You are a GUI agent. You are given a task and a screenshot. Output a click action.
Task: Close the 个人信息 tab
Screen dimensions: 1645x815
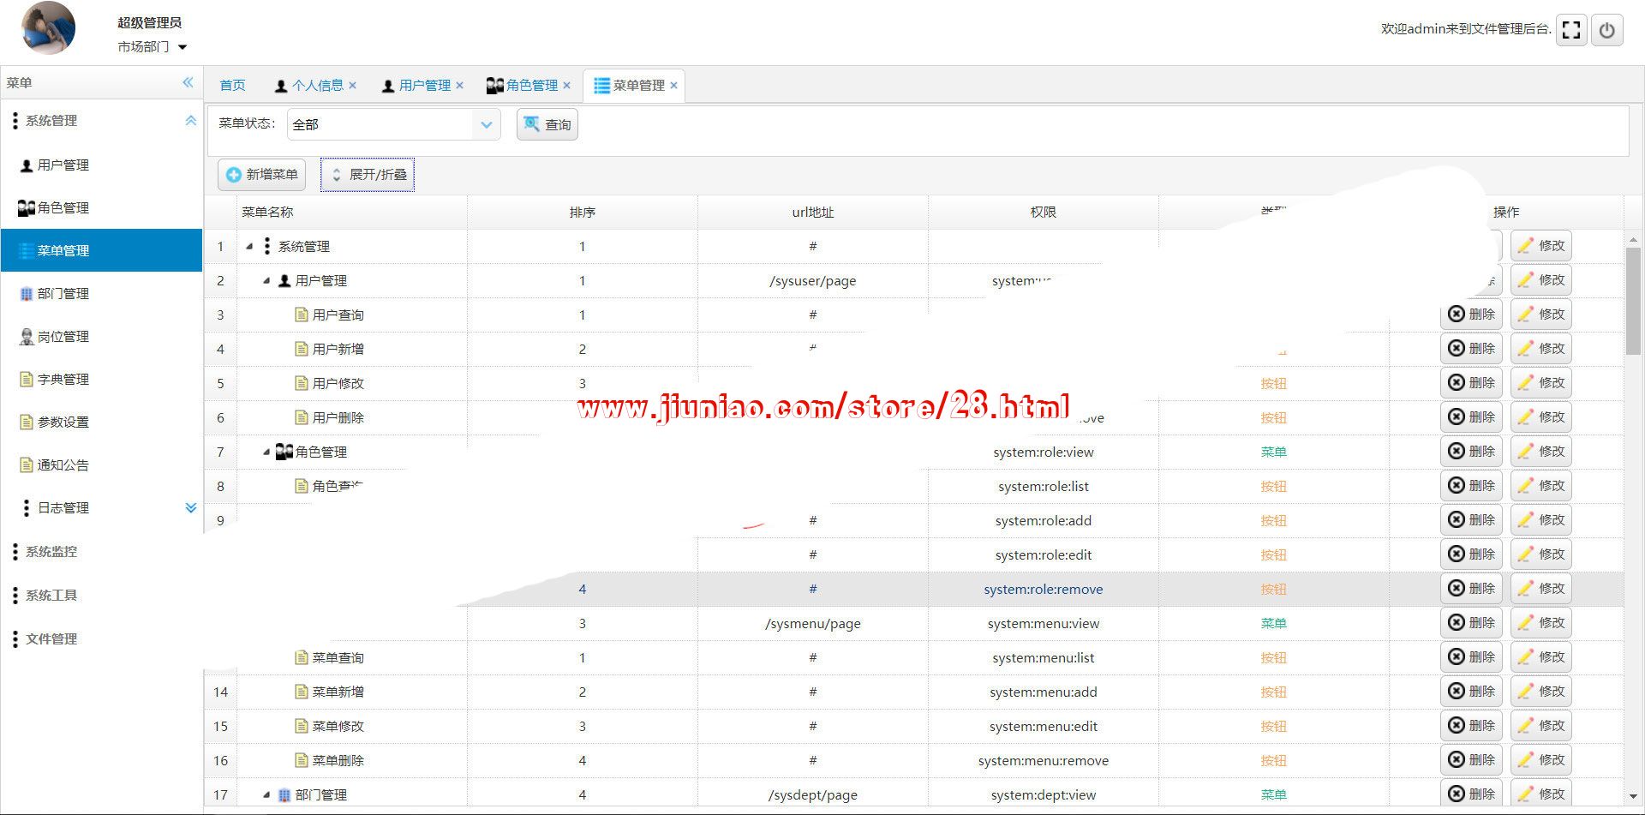point(352,86)
